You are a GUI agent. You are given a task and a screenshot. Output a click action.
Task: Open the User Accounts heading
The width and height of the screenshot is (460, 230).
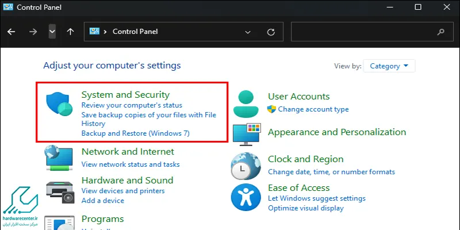tap(298, 97)
